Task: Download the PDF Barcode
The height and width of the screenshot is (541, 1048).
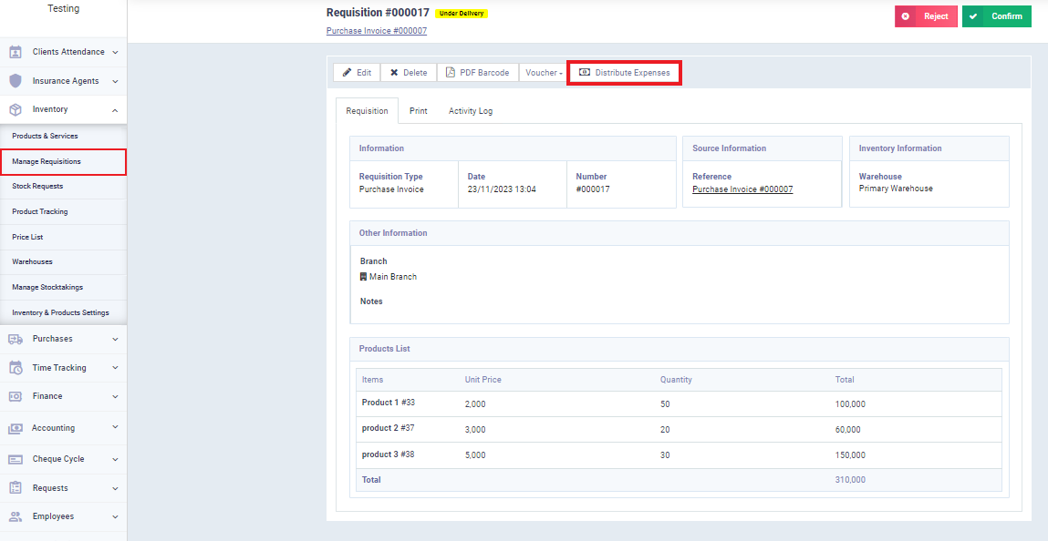Action: [x=477, y=73]
